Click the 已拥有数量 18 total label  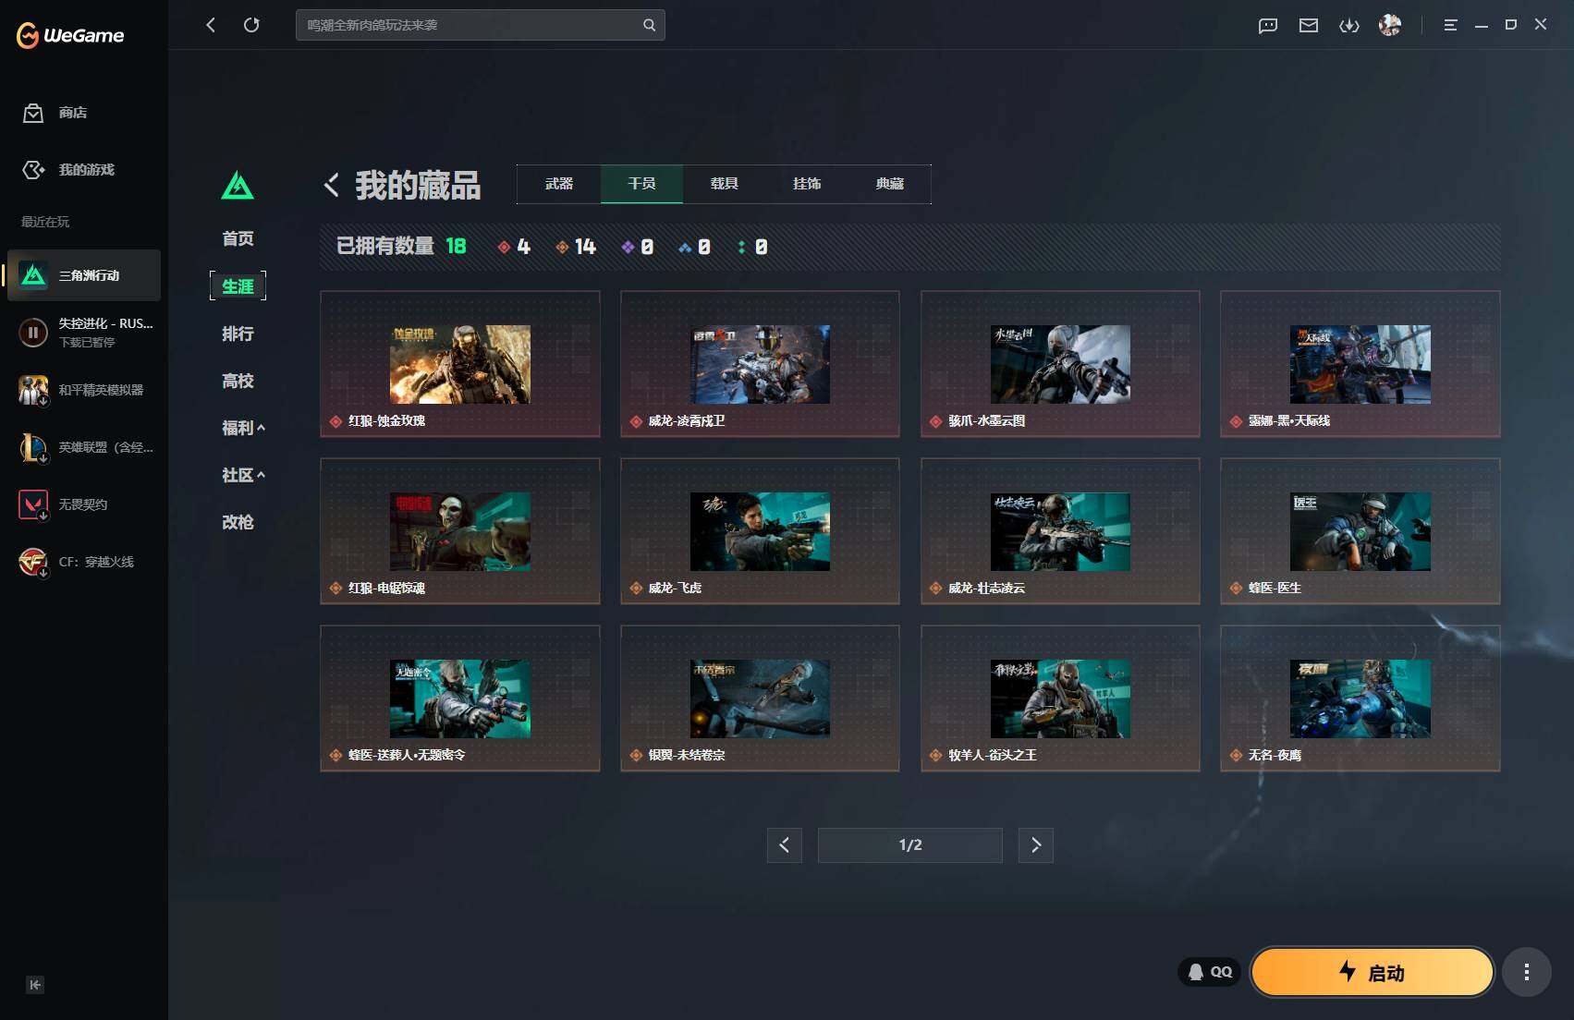point(401,246)
